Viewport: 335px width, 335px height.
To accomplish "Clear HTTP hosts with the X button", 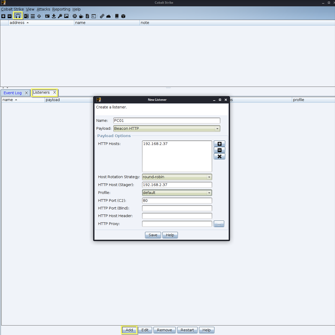I will (219, 157).
